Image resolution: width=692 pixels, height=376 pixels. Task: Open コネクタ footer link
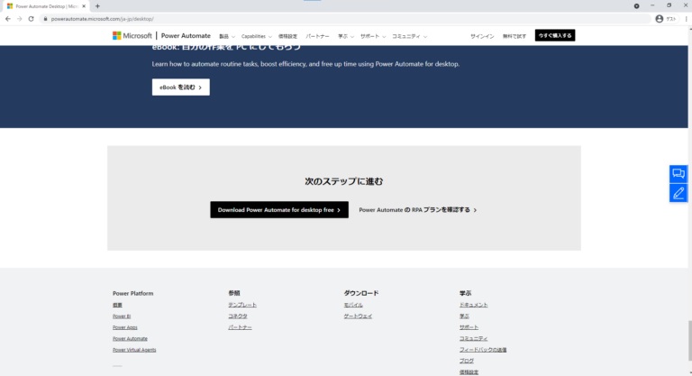[x=238, y=316]
